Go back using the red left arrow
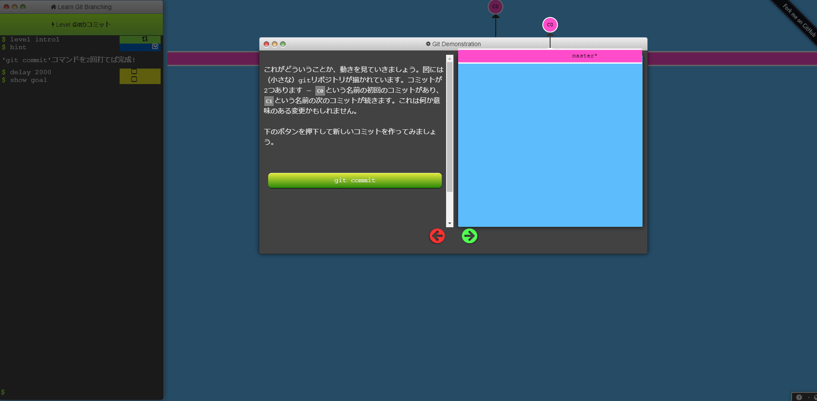 [x=437, y=236]
